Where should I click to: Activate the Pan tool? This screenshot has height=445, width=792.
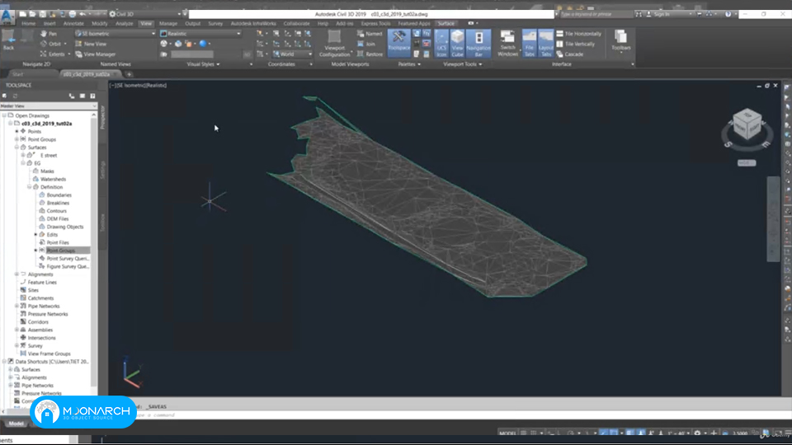point(49,33)
